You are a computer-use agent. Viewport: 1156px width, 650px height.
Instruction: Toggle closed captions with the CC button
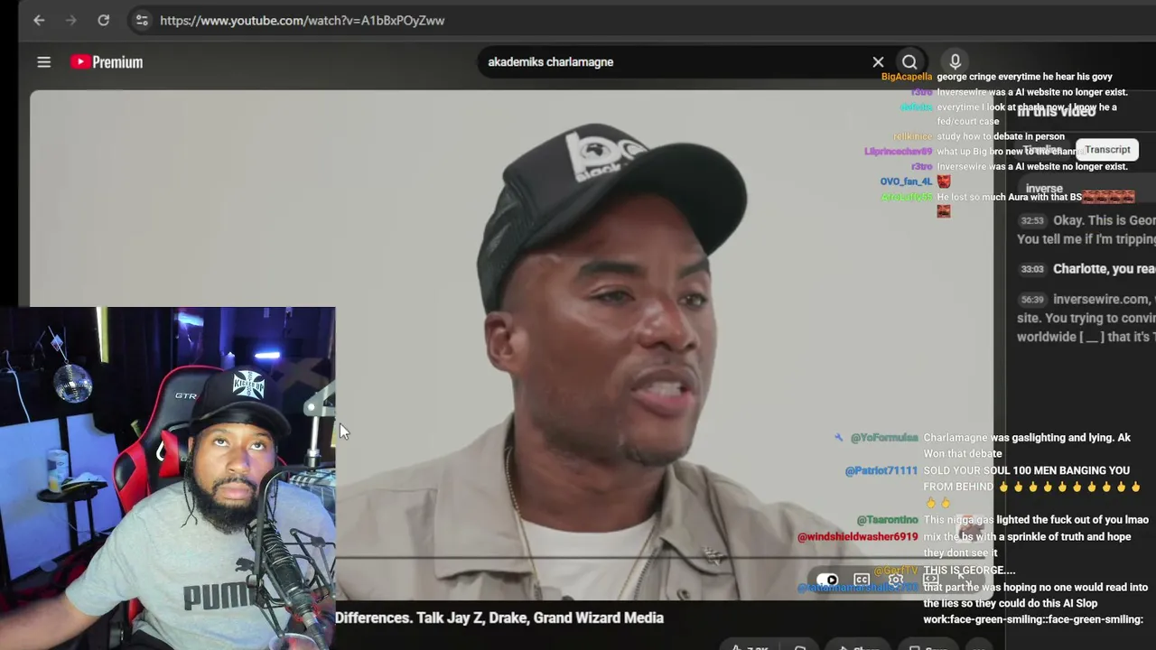[x=862, y=580]
